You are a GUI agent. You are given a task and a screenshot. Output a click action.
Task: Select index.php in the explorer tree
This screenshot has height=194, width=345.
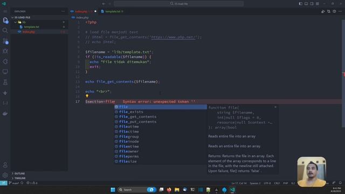point(29,32)
